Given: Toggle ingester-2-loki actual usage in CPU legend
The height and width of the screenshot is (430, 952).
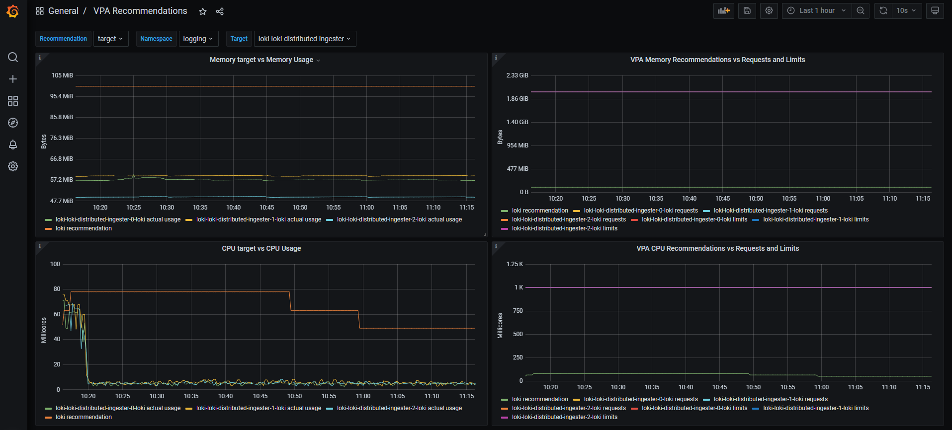Looking at the screenshot, I should coord(399,408).
